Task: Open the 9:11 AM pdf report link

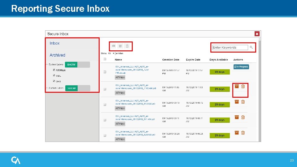Action: click(135, 118)
